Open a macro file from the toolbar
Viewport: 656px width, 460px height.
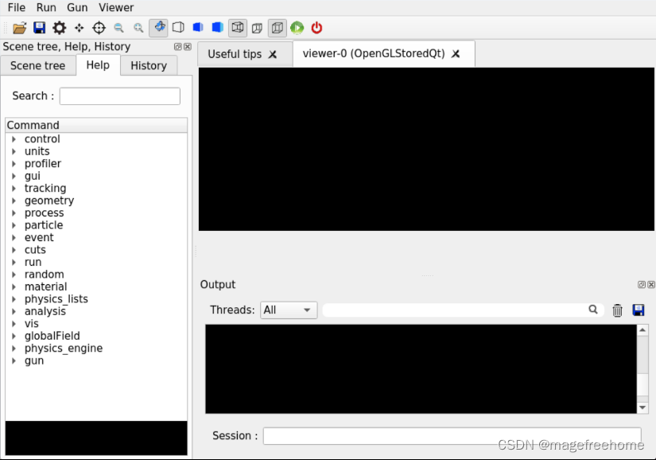pyautogui.click(x=19, y=27)
